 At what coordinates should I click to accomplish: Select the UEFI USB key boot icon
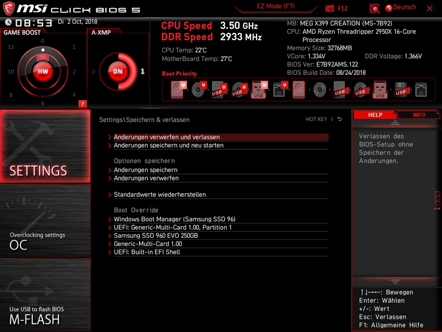tap(259, 89)
